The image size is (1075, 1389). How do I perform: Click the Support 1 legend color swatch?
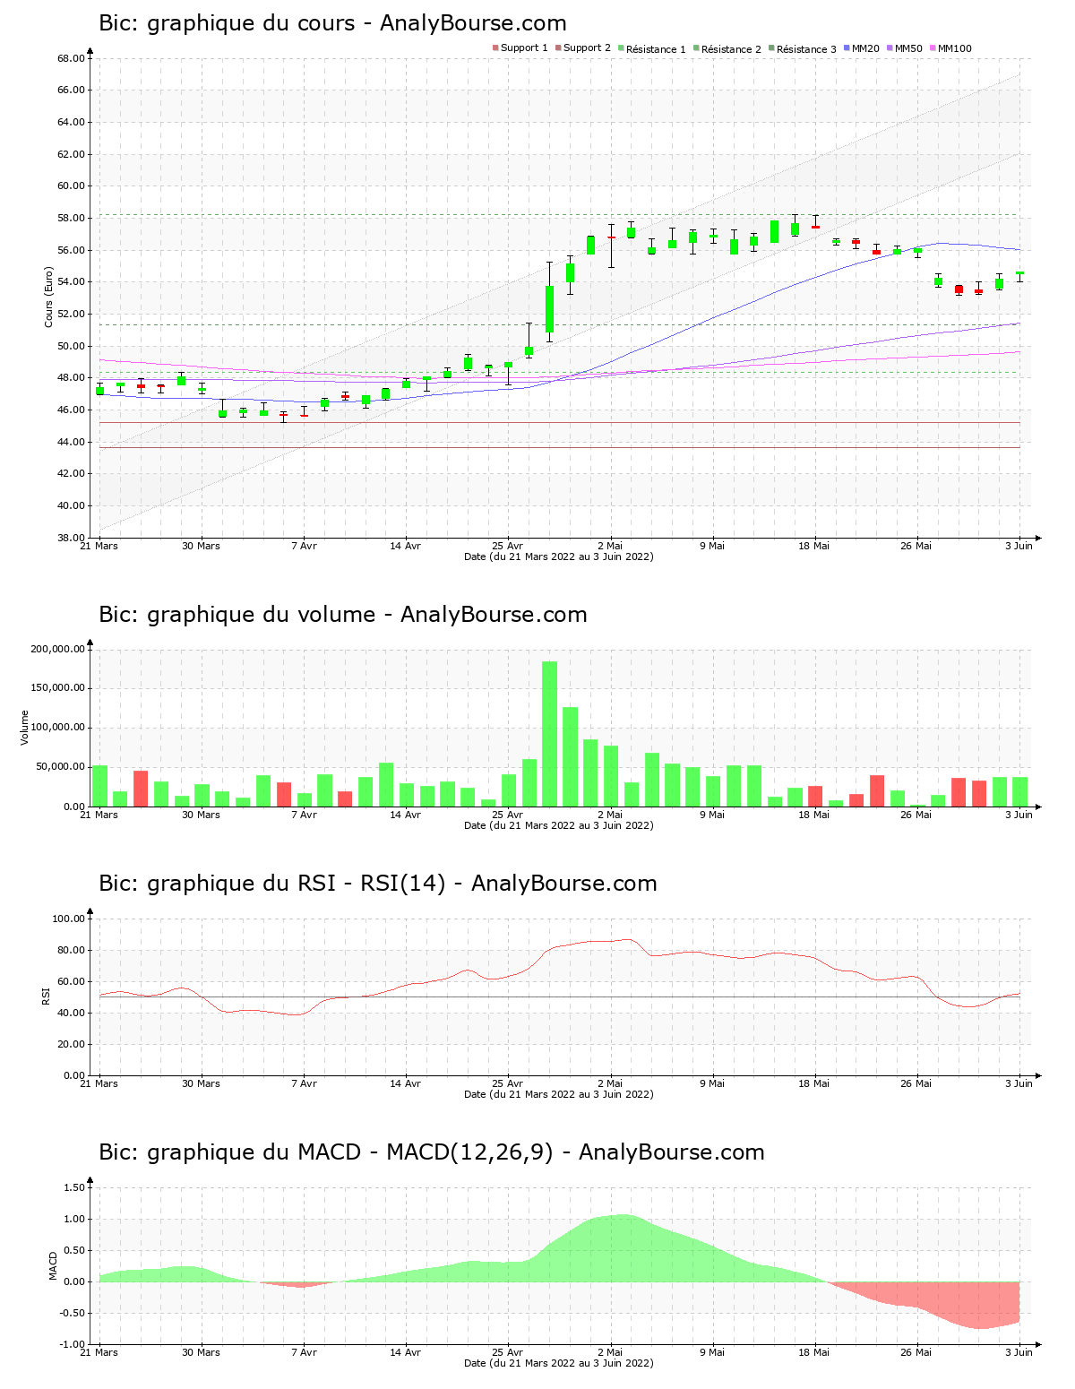coord(495,48)
